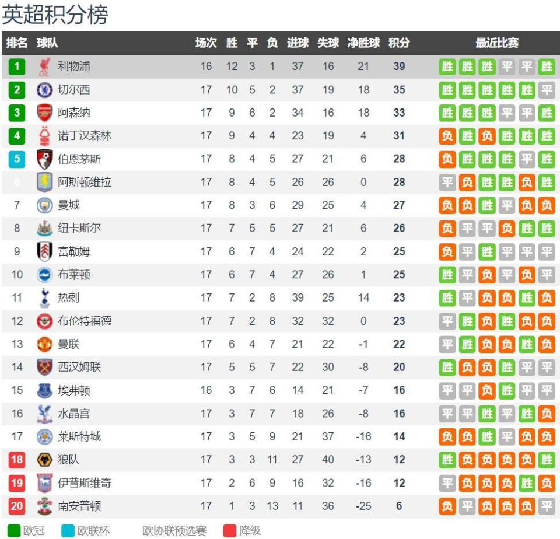Image resolution: width=560 pixels, height=539 pixels.
Task: Click Southampton's first 负 result badge
Action: [447, 506]
